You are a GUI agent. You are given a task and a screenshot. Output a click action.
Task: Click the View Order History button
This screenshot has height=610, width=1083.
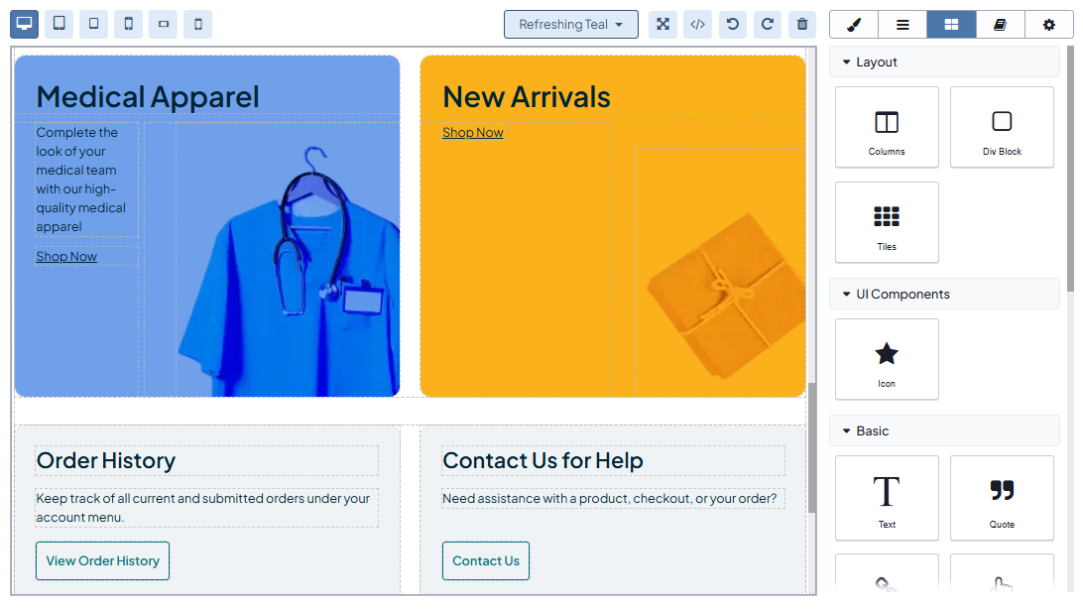[x=102, y=560]
